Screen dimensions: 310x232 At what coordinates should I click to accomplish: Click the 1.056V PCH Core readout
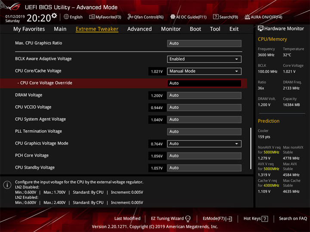click(x=157, y=156)
